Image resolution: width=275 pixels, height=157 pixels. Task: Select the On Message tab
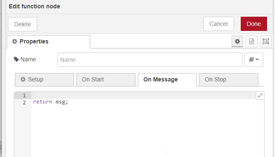167,80
